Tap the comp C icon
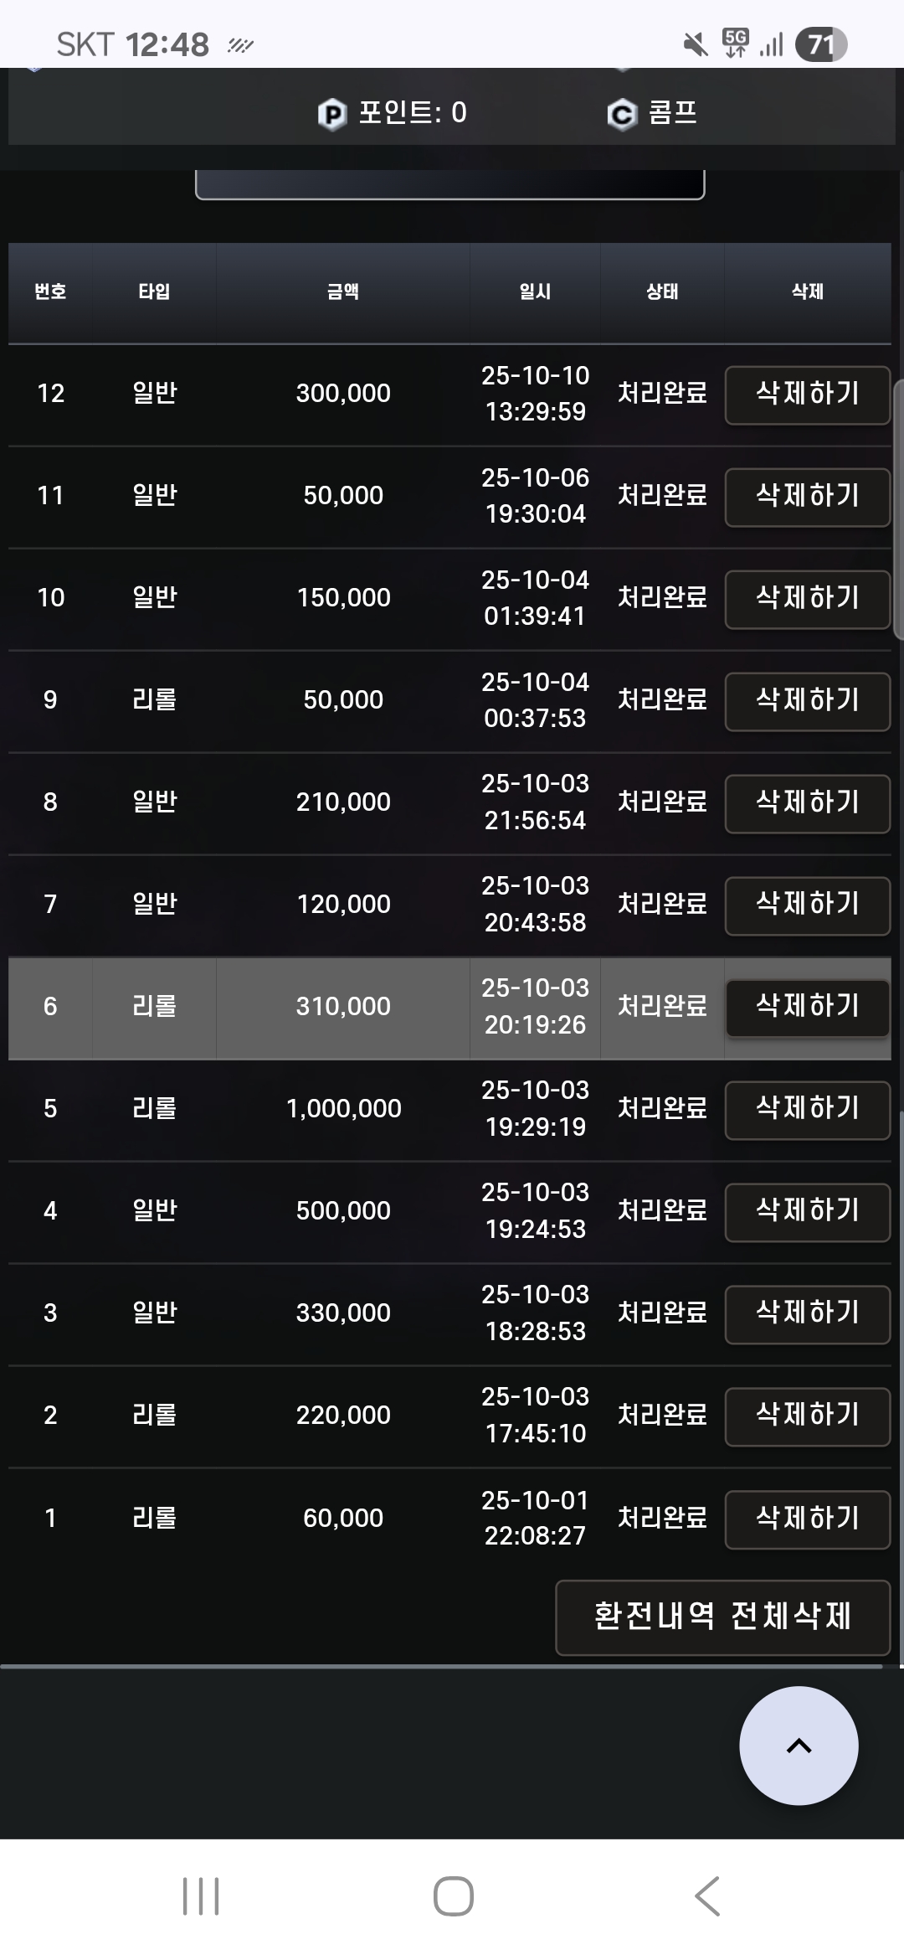 [x=622, y=114]
